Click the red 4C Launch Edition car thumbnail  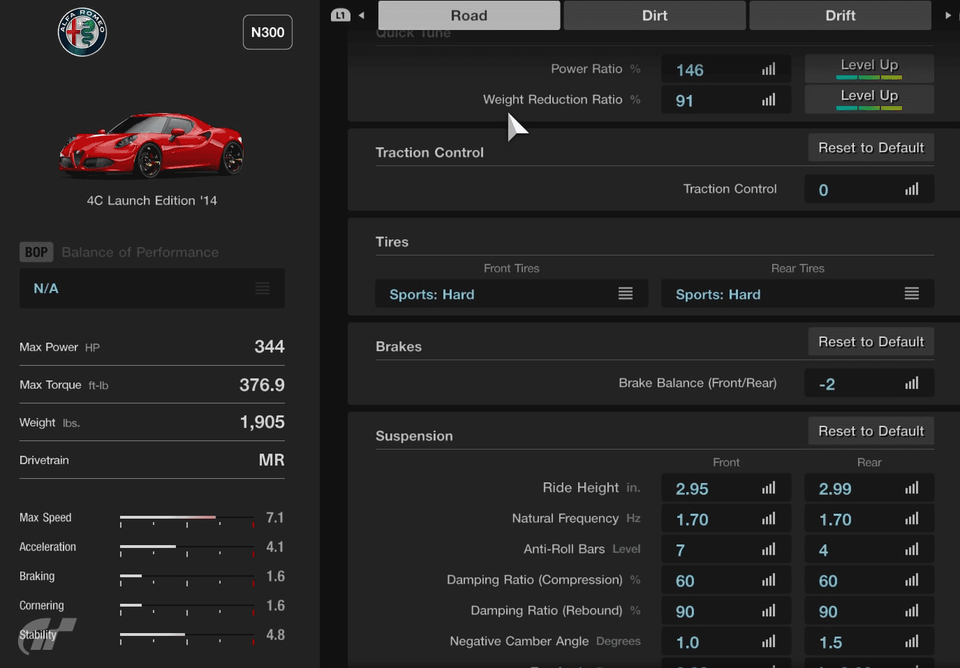click(152, 144)
